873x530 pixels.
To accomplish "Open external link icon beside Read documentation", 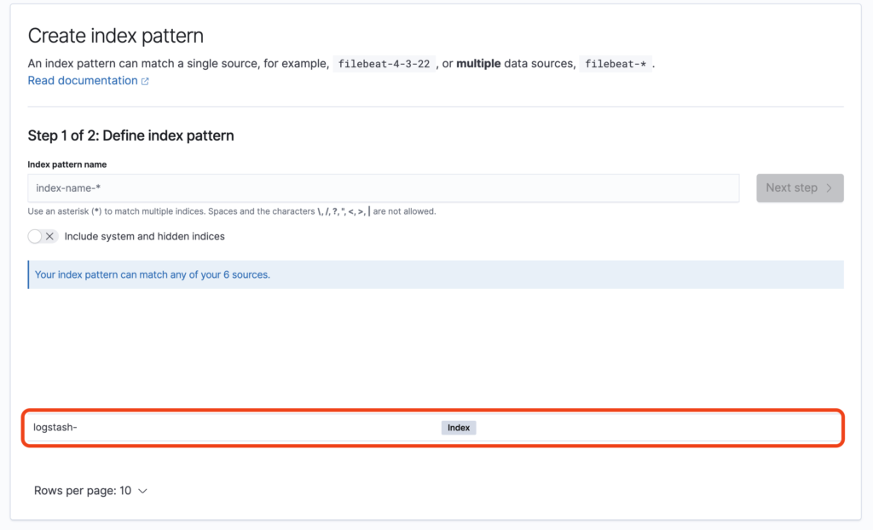I will pyautogui.click(x=146, y=80).
